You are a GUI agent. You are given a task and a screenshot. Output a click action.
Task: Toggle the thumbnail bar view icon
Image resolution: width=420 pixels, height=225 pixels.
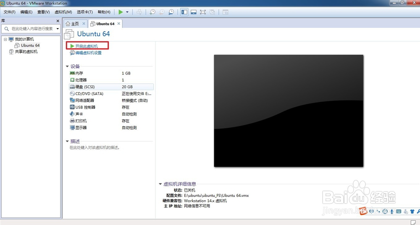point(194,12)
